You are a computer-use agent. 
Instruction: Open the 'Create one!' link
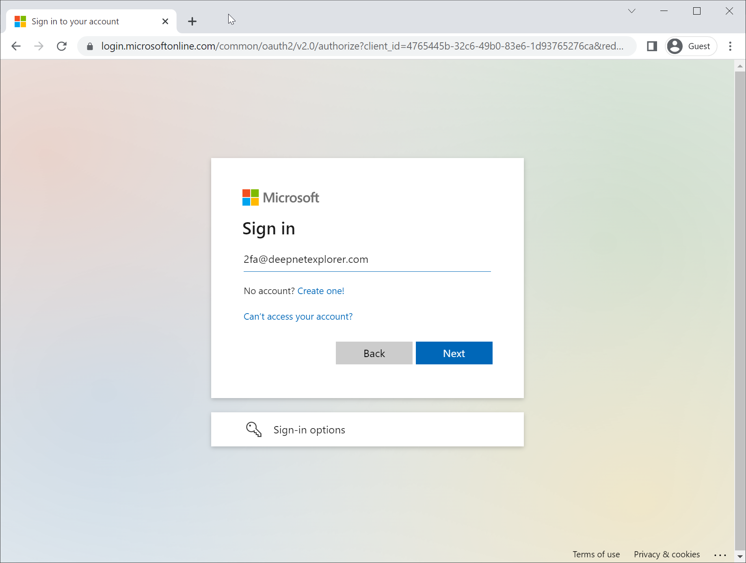pyautogui.click(x=321, y=291)
